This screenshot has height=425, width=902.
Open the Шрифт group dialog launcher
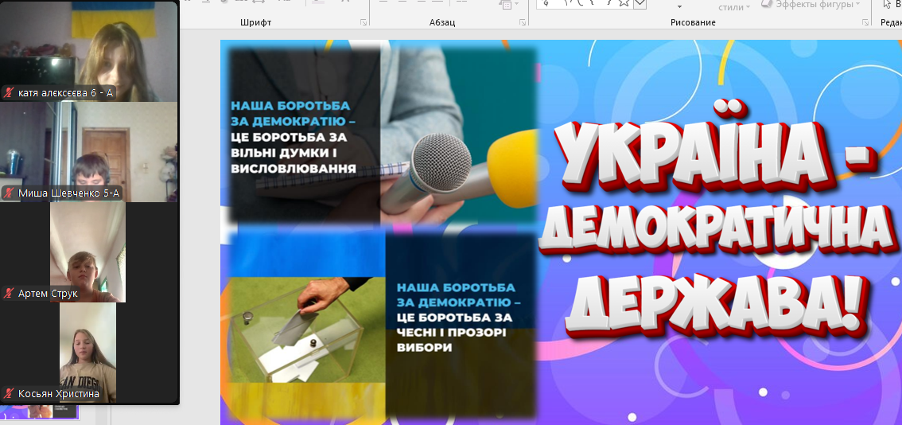(363, 22)
